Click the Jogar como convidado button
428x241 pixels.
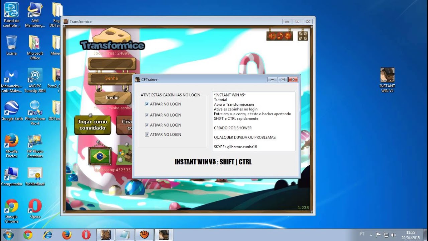tap(93, 125)
